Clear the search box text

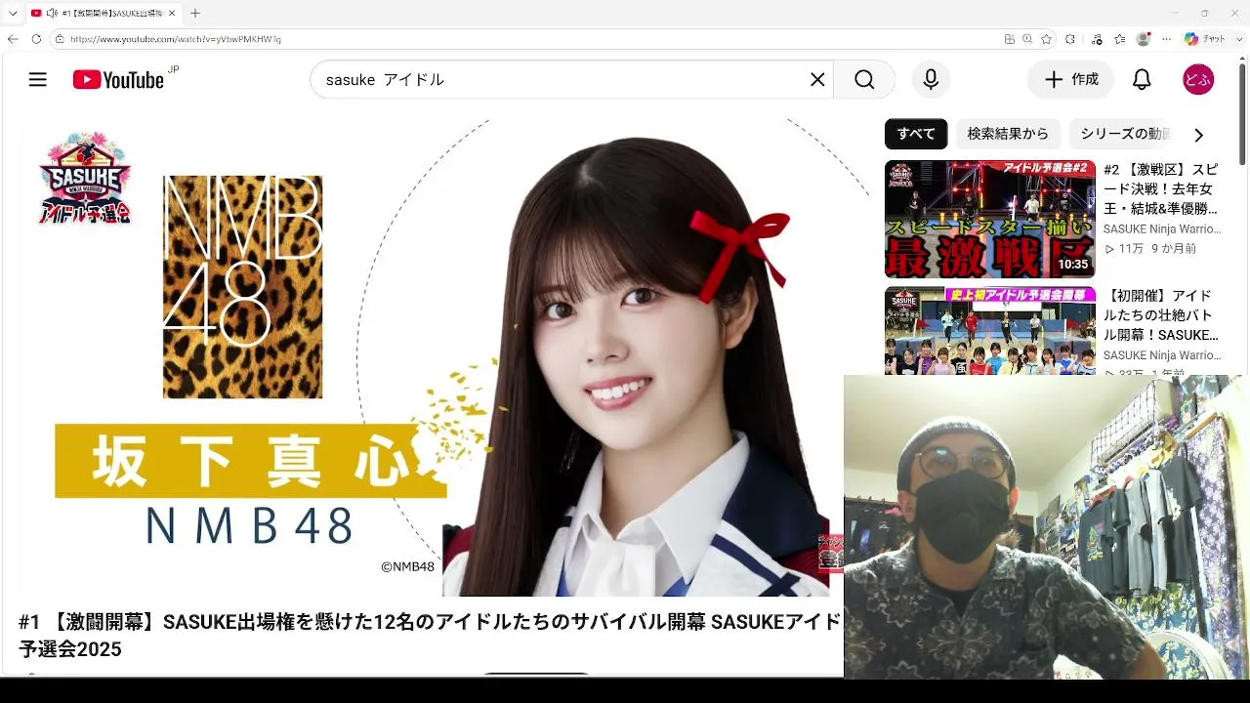(817, 80)
